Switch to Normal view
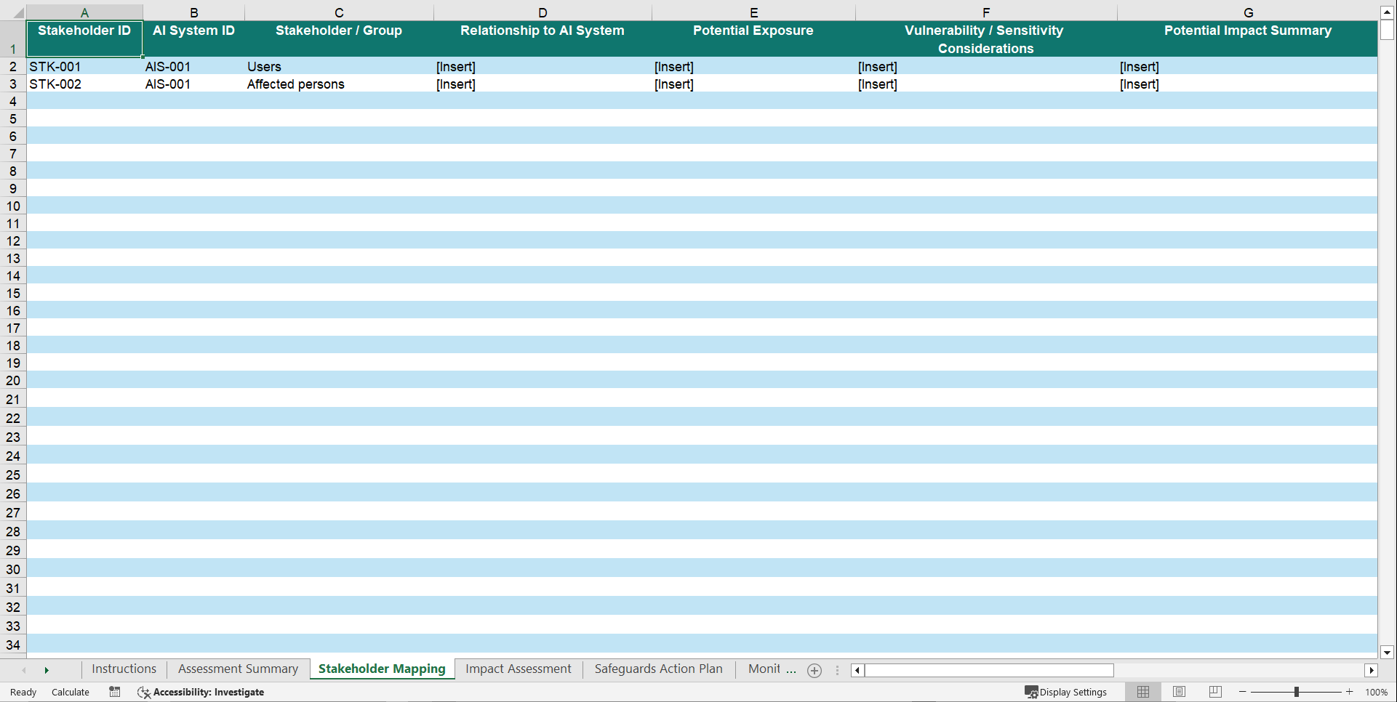The height and width of the screenshot is (702, 1397). pyautogui.click(x=1143, y=692)
